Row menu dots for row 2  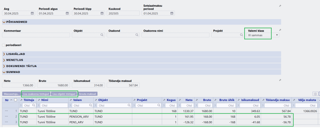(6, 116)
